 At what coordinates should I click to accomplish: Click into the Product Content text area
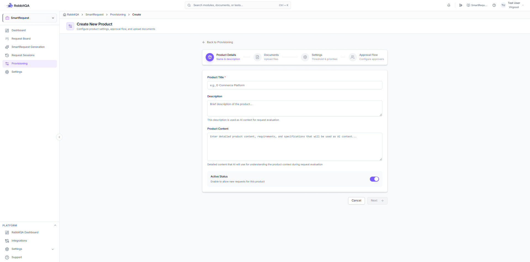295,147
